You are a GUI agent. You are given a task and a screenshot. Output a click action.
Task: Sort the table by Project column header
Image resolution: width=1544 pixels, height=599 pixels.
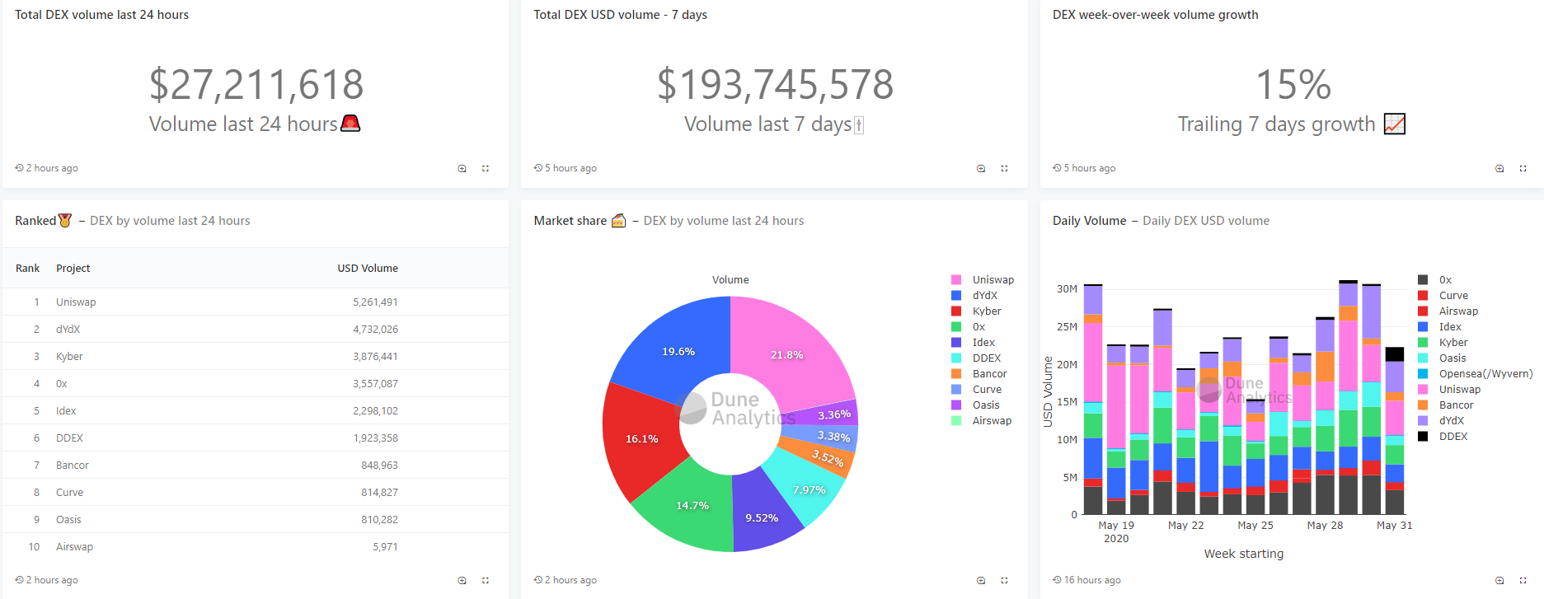pos(73,269)
